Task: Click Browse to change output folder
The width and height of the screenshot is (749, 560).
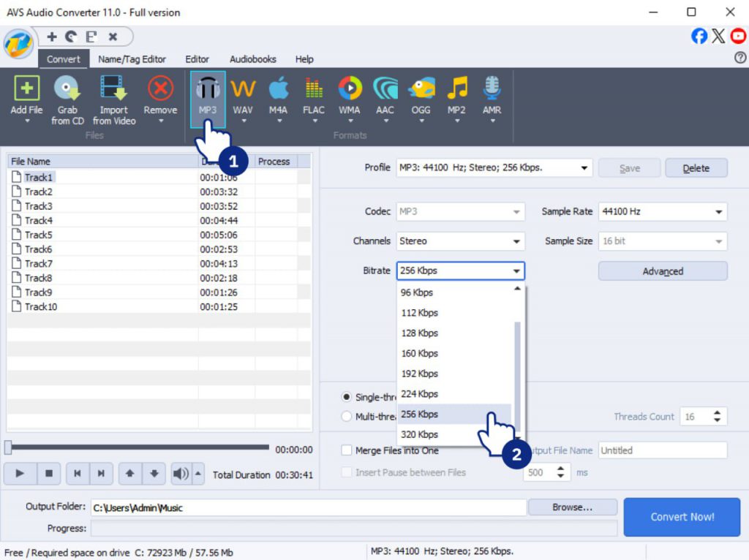Action: pos(573,507)
